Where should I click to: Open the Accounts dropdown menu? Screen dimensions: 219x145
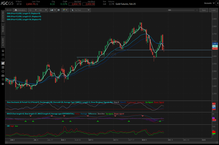(x=208, y=2)
